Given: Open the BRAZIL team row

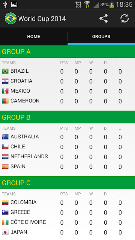Looking at the screenshot, I should 67,71.
